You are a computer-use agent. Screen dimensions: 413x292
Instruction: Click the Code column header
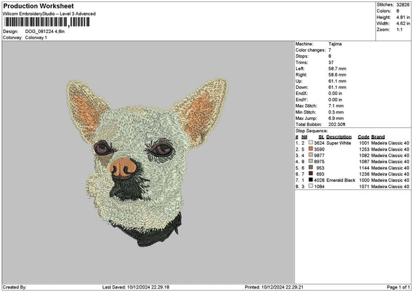363,136
